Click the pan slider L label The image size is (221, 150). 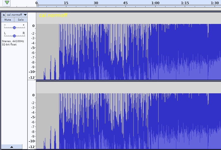click(5, 33)
